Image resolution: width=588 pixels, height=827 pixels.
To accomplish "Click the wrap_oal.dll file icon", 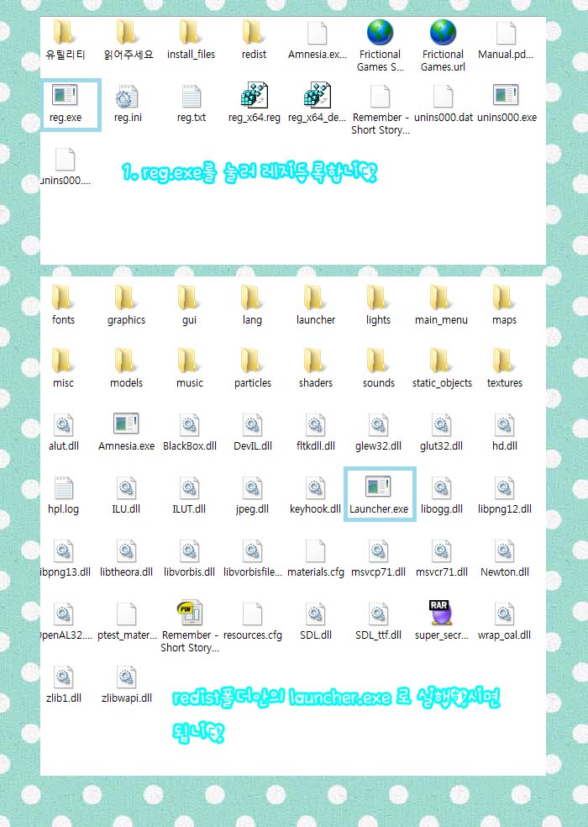I will tap(504, 614).
